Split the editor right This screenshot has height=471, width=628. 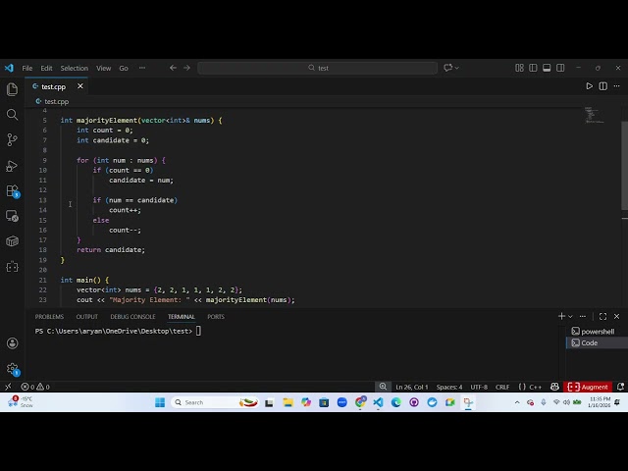pos(602,86)
